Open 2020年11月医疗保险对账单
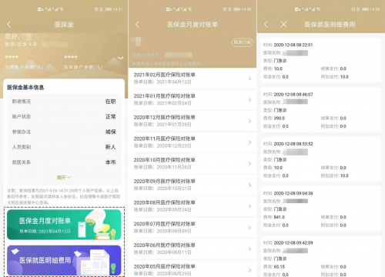The width and height of the screenshot is (385, 277). [192, 142]
